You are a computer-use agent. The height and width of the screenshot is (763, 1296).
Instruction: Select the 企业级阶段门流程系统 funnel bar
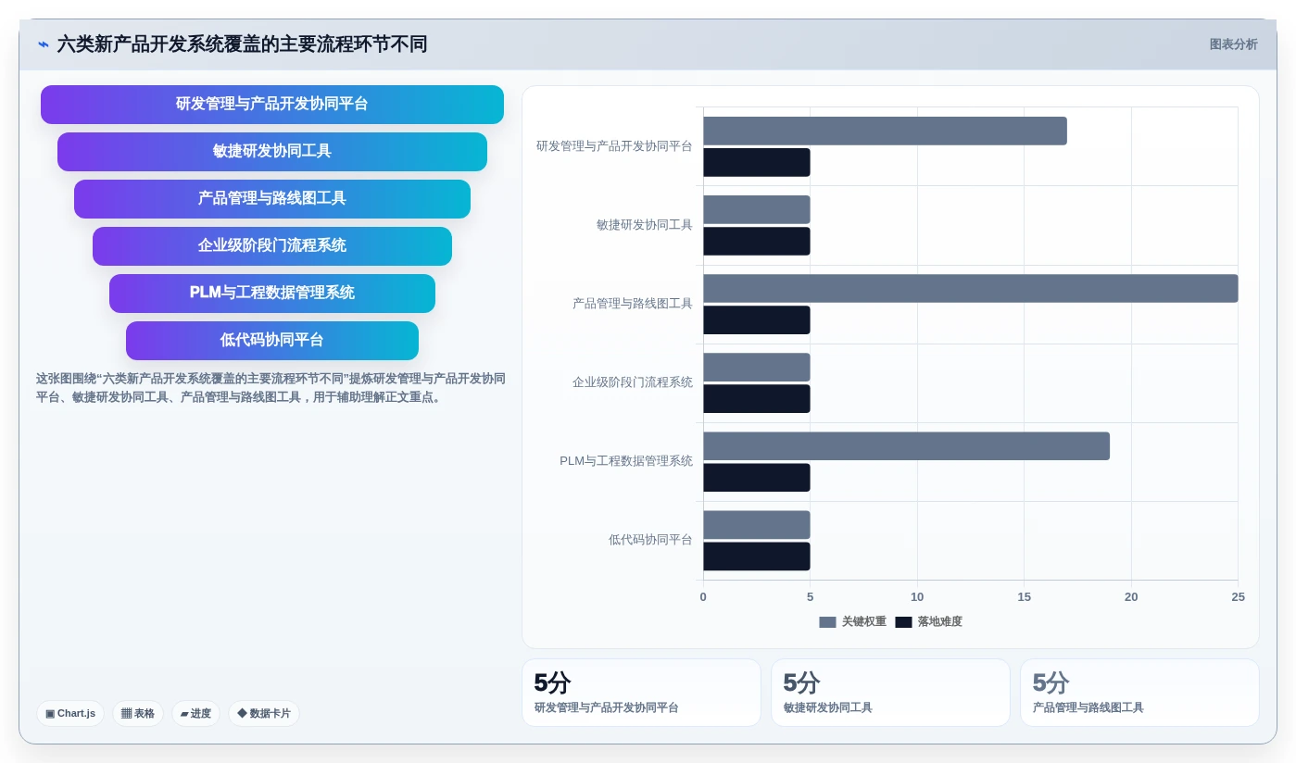272,246
